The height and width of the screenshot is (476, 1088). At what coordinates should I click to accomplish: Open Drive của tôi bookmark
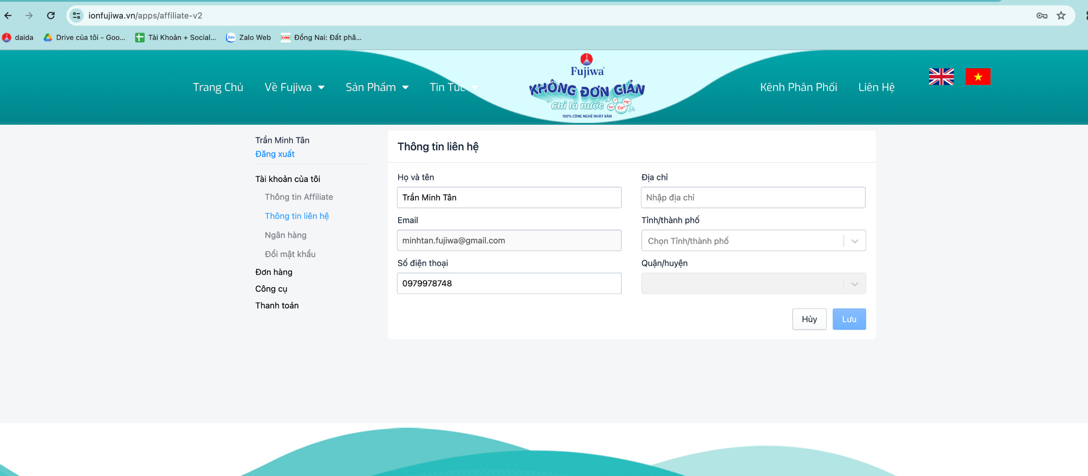[x=85, y=37]
